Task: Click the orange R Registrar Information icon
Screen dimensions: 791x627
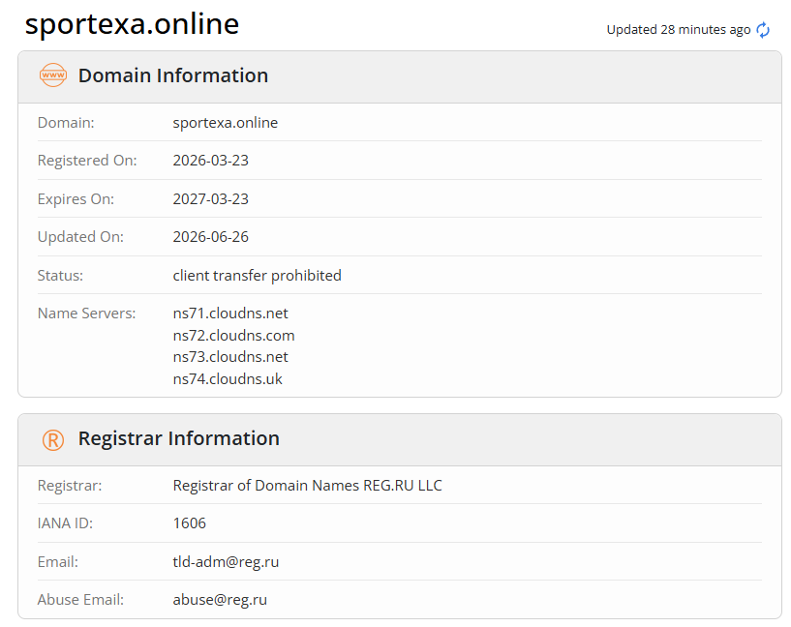Action: [x=53, y=440]
